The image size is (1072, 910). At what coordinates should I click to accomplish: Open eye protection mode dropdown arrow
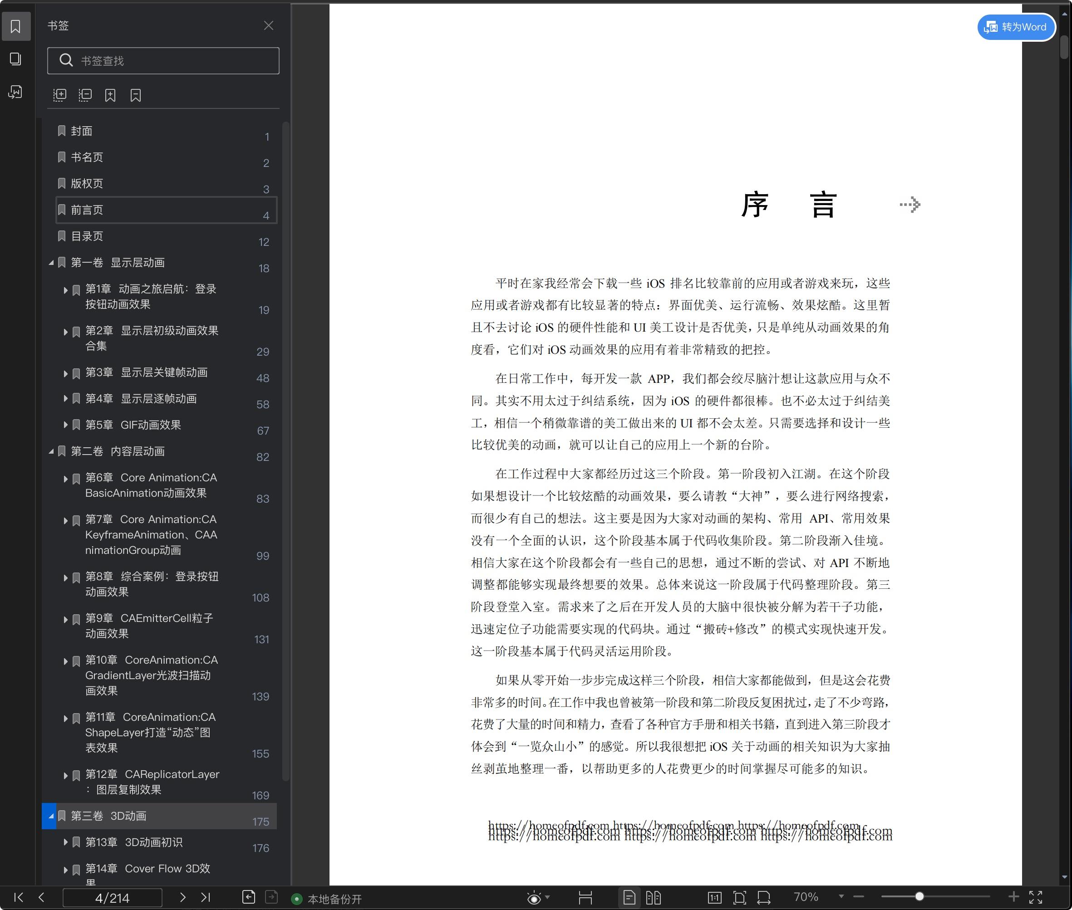click(x=548, y=898)
